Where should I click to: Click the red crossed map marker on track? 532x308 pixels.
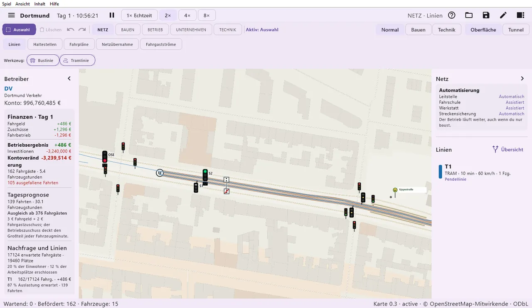[x=227, y=192]
